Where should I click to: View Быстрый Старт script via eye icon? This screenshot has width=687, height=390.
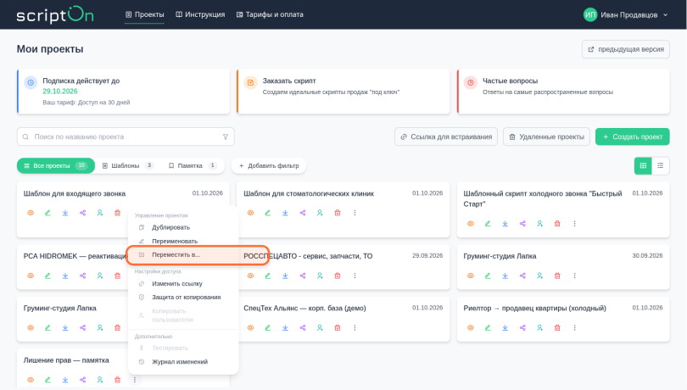pos(471,224)
